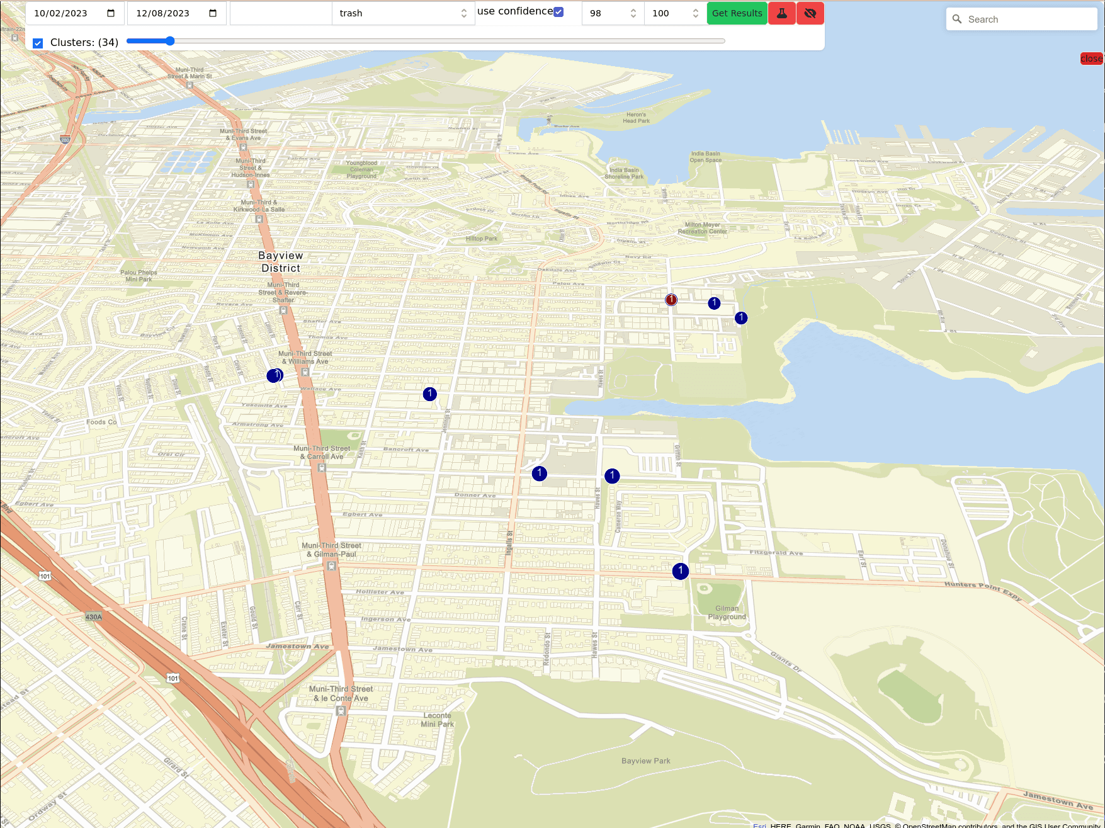Click inside the Search field
The image size is (1105, 828).
(x=1020, y=19)
